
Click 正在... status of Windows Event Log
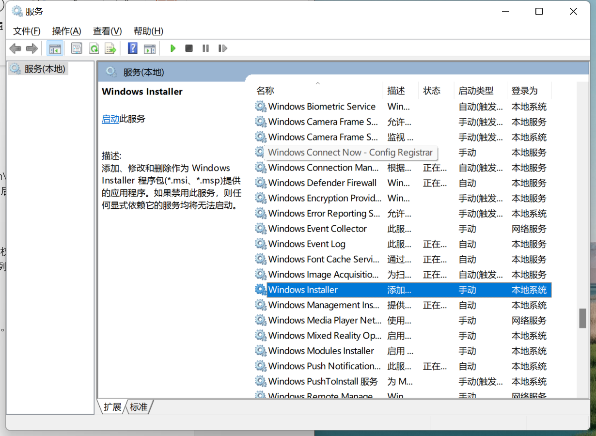coord(435,244)
